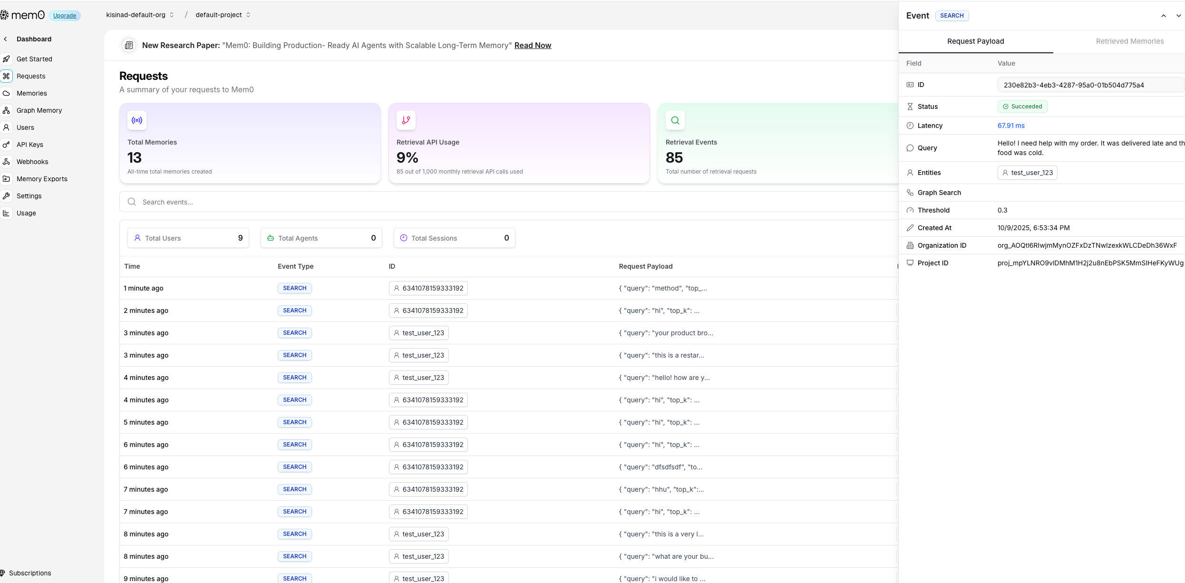Click the Usage chart icon

pos(6,213)
